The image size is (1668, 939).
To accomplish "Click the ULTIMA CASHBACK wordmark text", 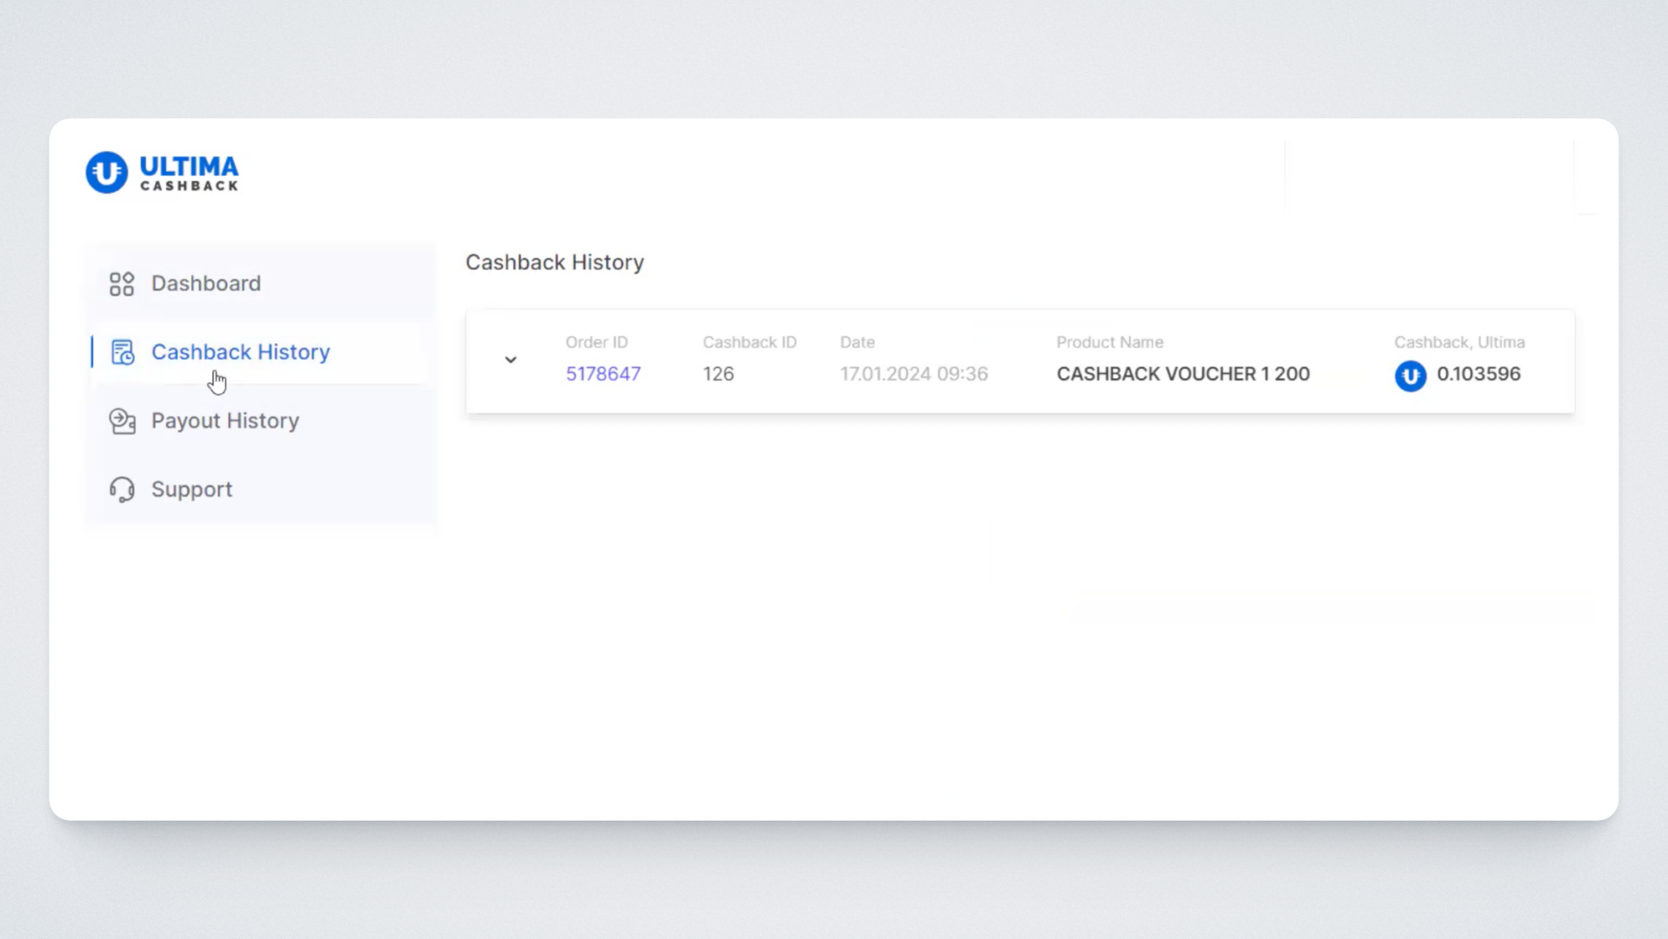I will tap(189, 172).
